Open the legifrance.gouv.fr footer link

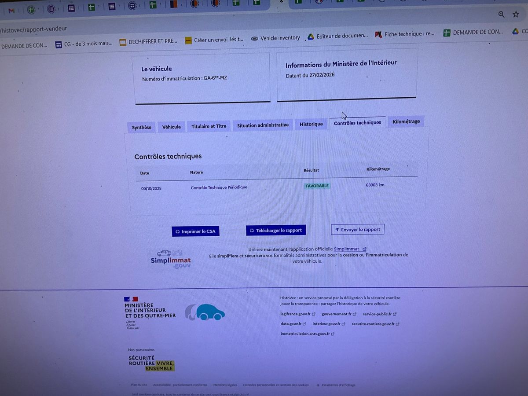point(298,314)
